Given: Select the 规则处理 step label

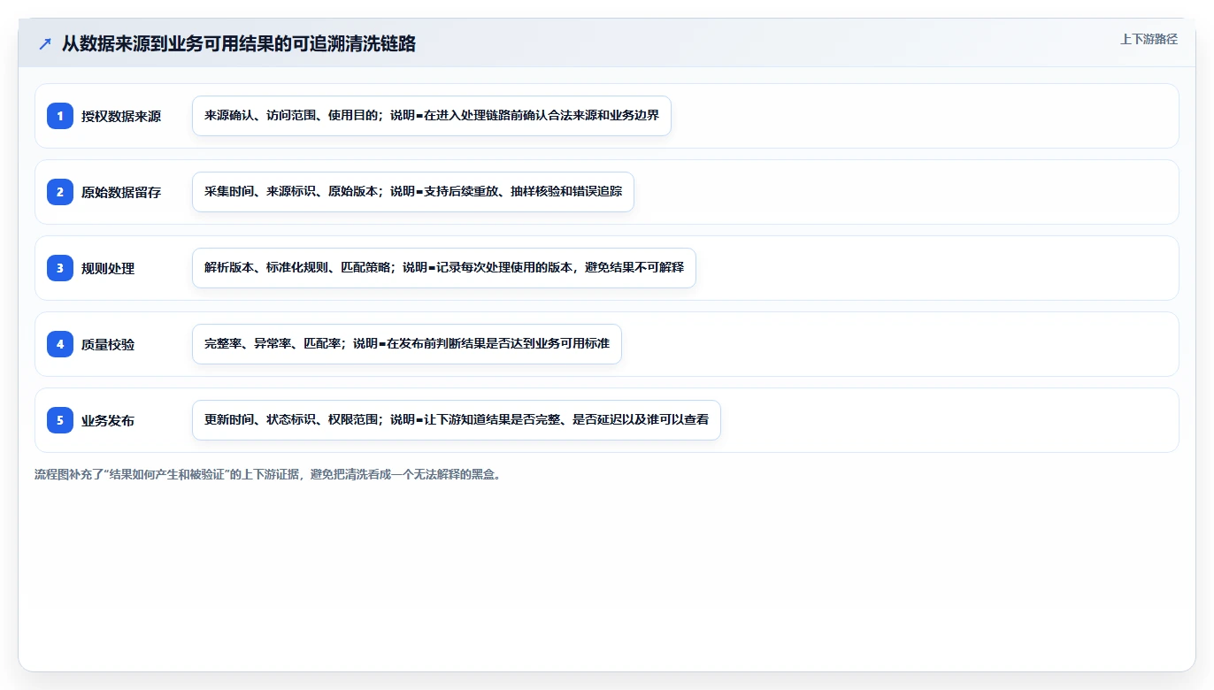Looking at the screenshot, I should (x=108, y=268).
